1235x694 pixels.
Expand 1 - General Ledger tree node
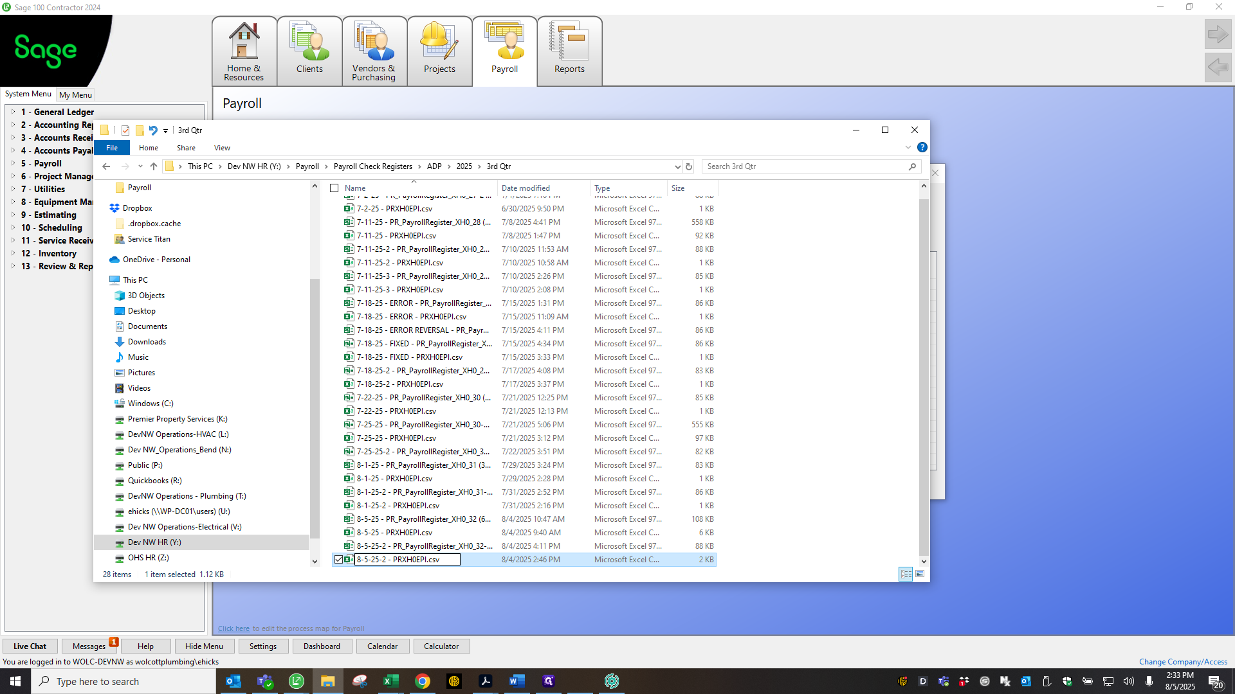point(13,112)
